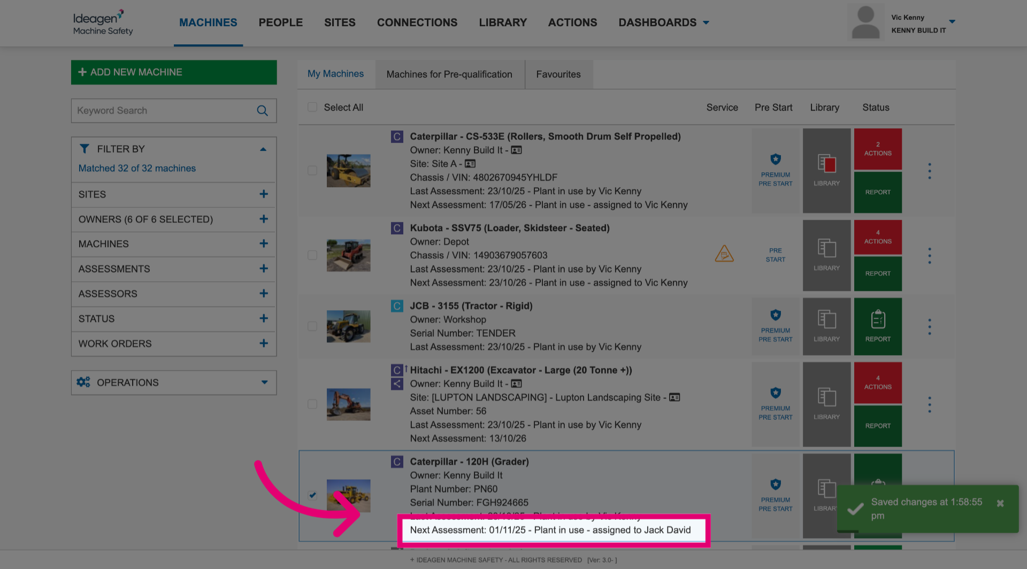Screen dimensions: 1027x569
Task: Click the Lupton Landscaping Site contact card icon
Action: pyautogui.click(x=675, y=397)
